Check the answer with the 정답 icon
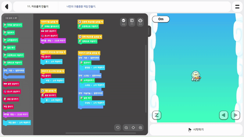Screen dimensions: 244x137 [124, 22]
